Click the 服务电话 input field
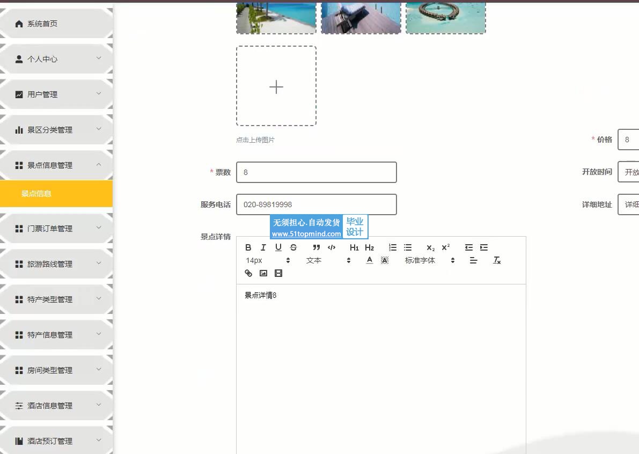 [x=316, y=204]
